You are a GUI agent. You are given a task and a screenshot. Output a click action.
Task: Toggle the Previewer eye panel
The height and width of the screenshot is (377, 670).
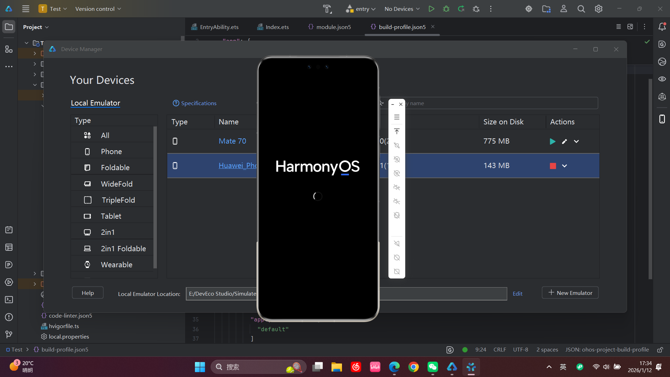pyautogui.click(x=662, y=79)
